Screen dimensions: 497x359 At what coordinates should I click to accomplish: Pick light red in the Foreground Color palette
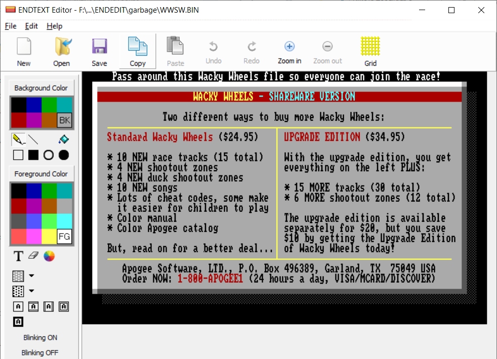coord(19,237)
